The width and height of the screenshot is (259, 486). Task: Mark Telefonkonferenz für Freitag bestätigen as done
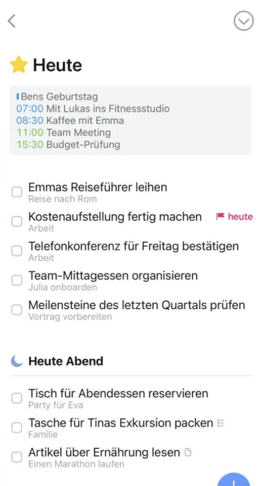pyautogui.click(x=17, y=251)
